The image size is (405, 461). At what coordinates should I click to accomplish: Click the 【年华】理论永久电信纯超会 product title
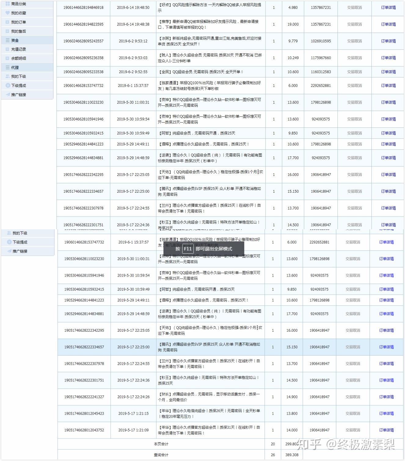(209, 414)
